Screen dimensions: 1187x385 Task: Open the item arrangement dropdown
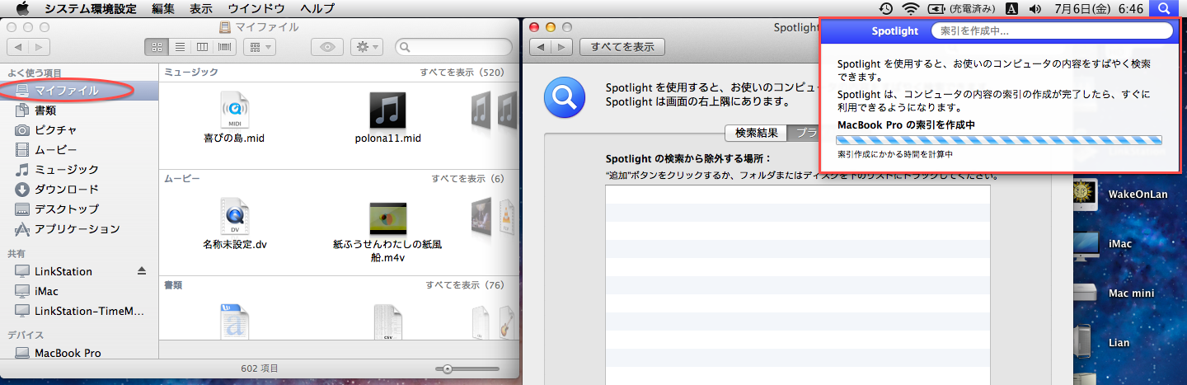(260, 47)
